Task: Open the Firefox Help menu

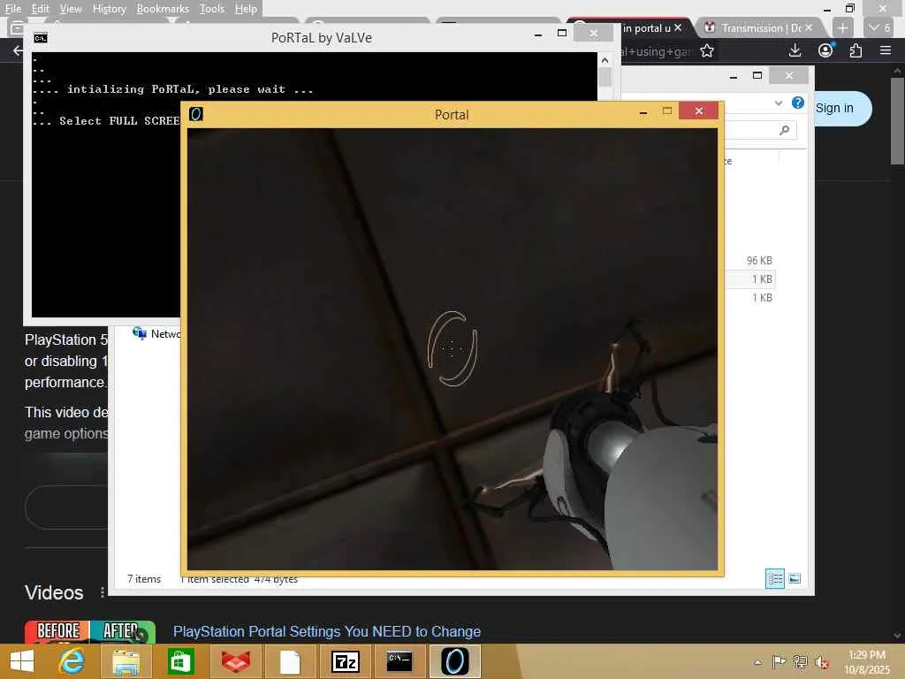Action: [246, 9]
